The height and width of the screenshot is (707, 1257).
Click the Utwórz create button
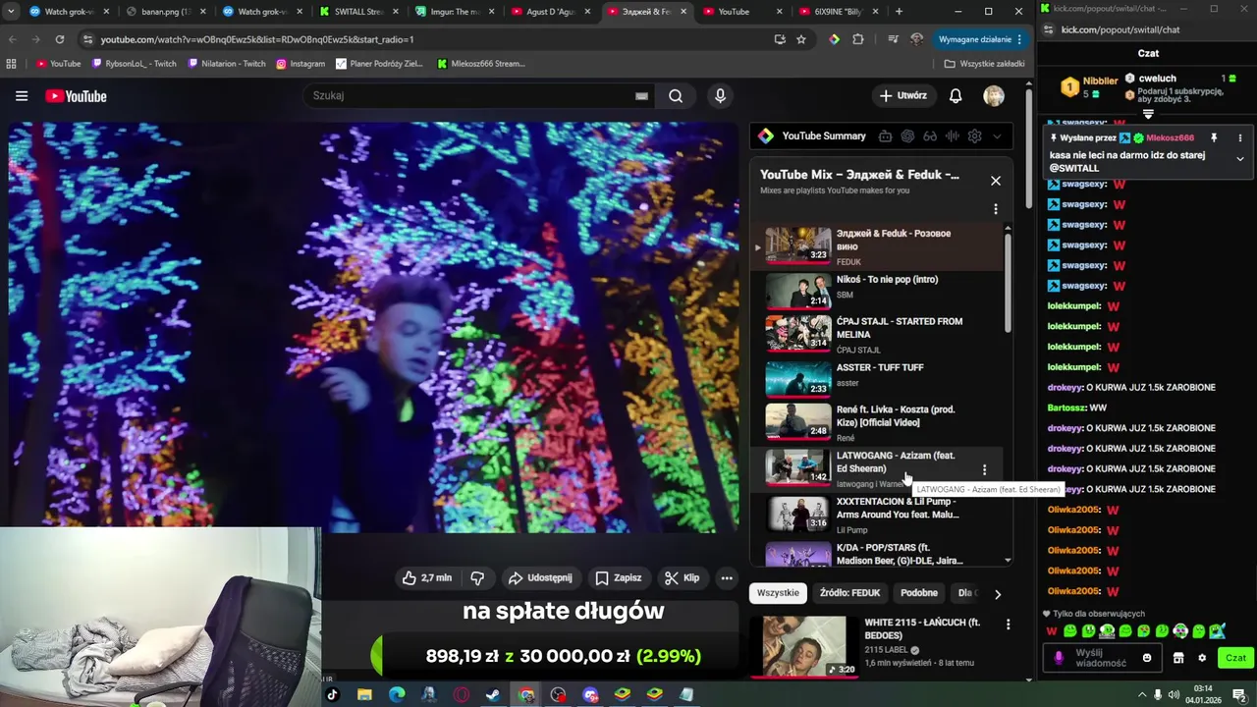click(x=903, y=96)
